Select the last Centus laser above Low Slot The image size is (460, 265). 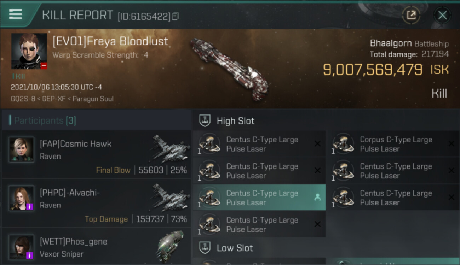click(x=259, y=225)
